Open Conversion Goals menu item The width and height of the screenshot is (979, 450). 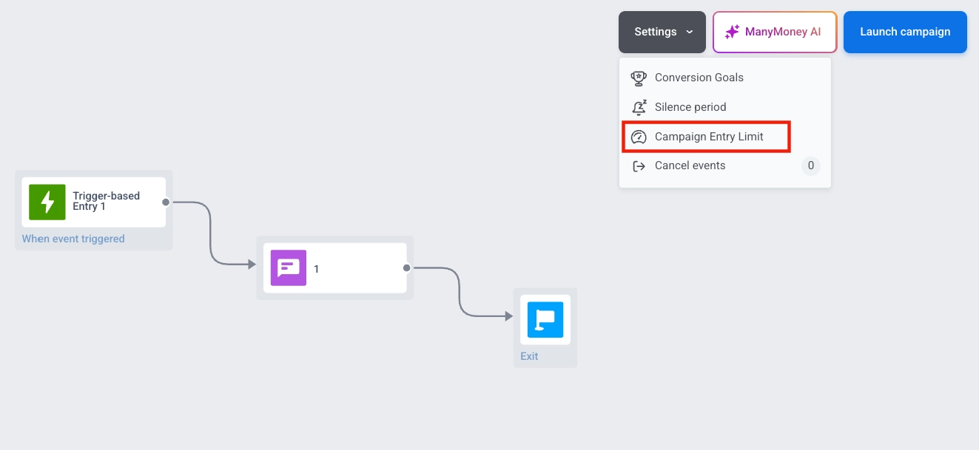pyautogui.click(x=699, y=78)
